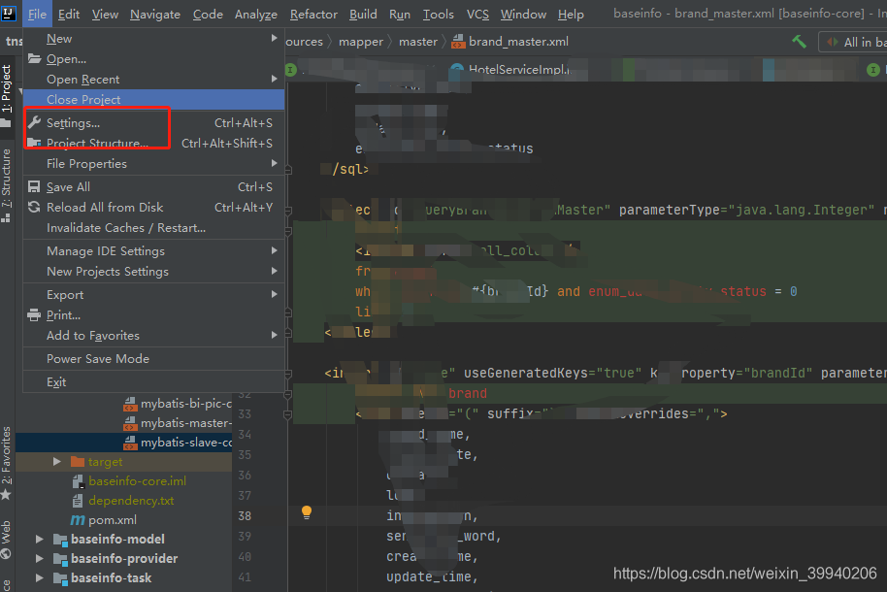Open the Analyze menu
The width and height of the screenshot is (887, 592).
[255, 15]
